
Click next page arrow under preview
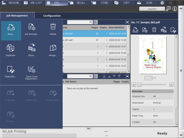(x=171, y=85)
